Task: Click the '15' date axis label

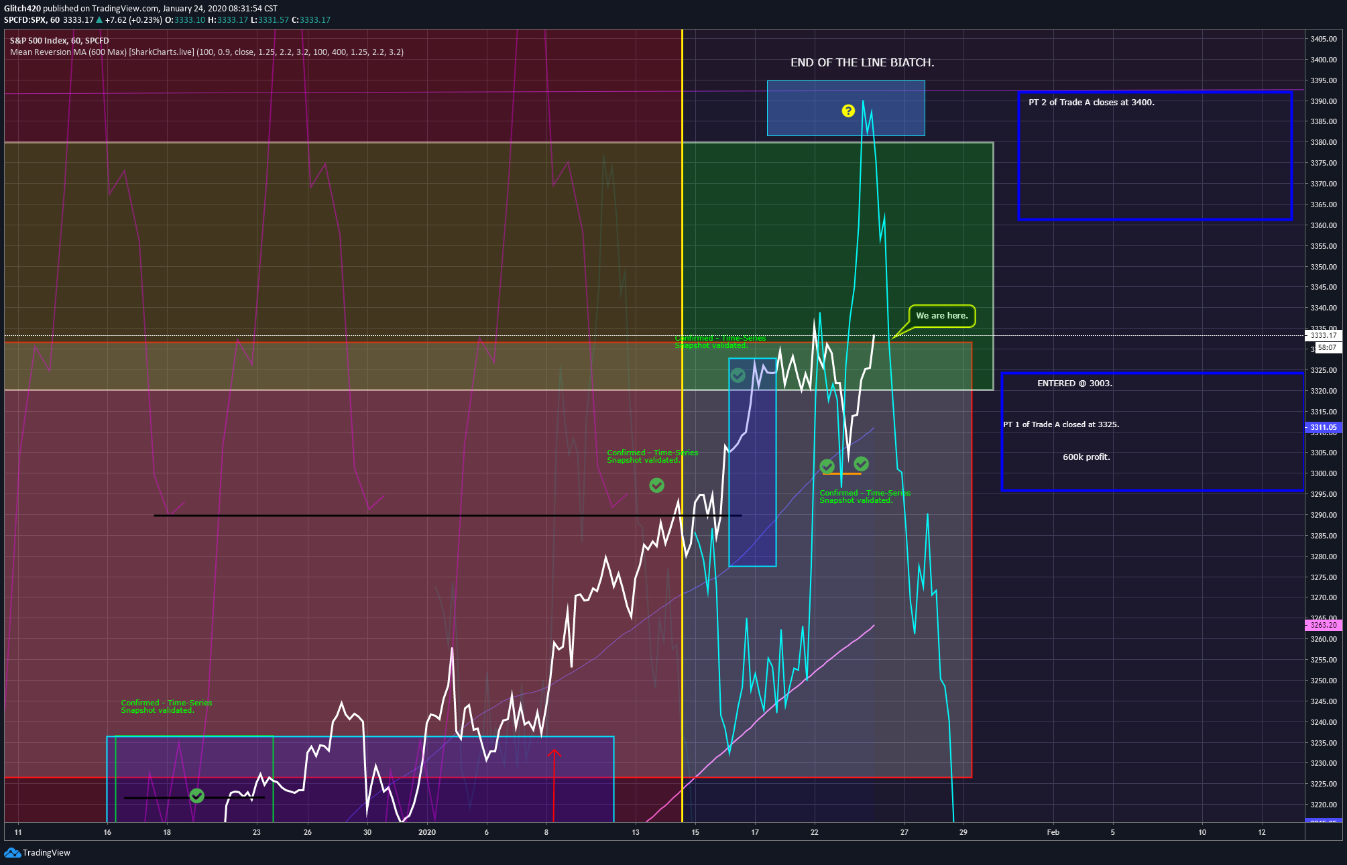Action: click(x=695, y=832)
